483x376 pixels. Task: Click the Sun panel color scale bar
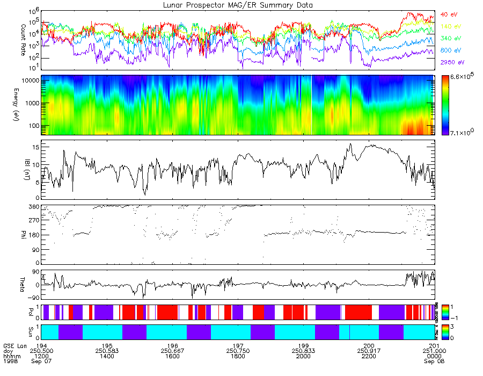(445, 332)
